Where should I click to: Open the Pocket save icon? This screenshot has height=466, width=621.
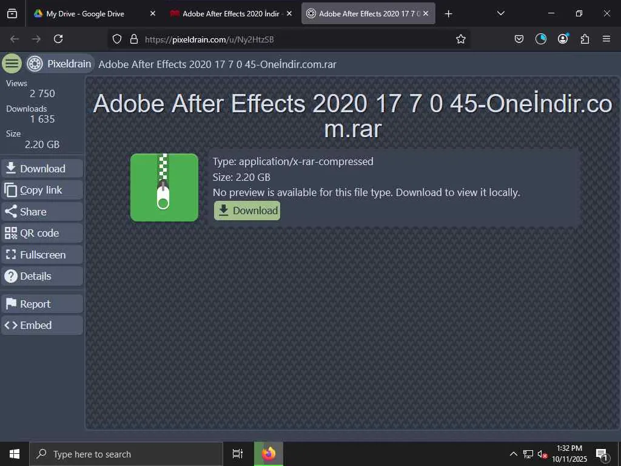(x=519, y=39)
